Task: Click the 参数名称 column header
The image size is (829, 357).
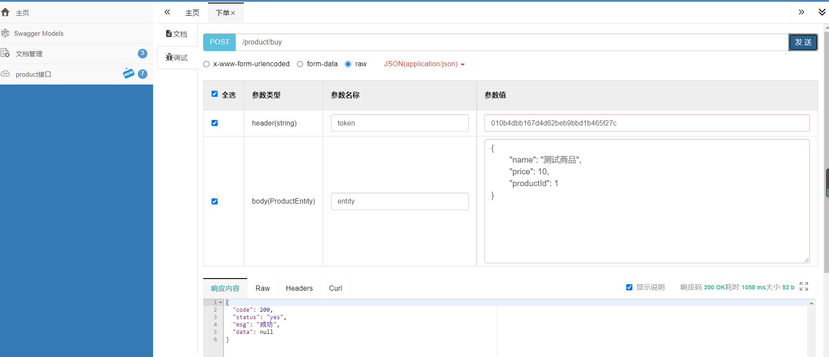Action: pyautogui.click(x=345, y=95)
